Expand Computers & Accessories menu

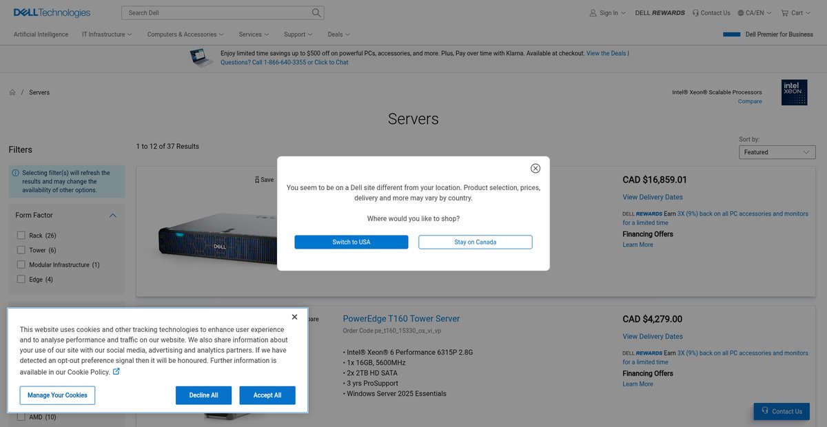pyautogui.click(x=185, y=34)
